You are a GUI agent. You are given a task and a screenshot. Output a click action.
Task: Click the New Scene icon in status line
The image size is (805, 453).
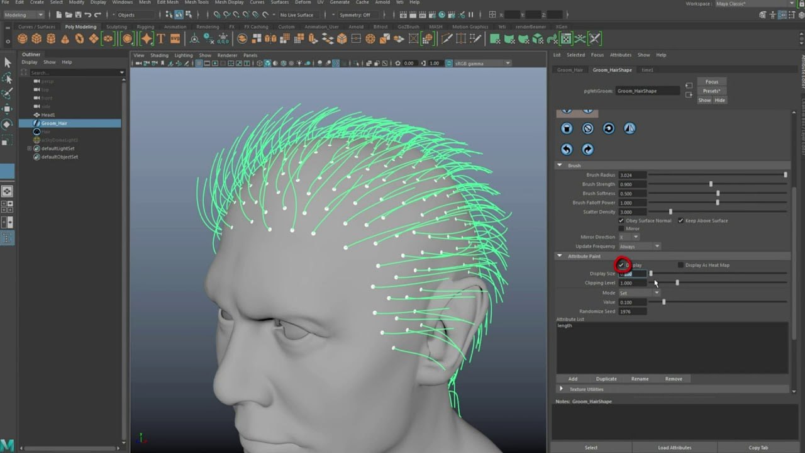tap(58, 14)
